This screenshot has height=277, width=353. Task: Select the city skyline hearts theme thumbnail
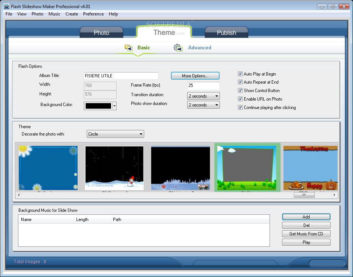tap(181, 168)
